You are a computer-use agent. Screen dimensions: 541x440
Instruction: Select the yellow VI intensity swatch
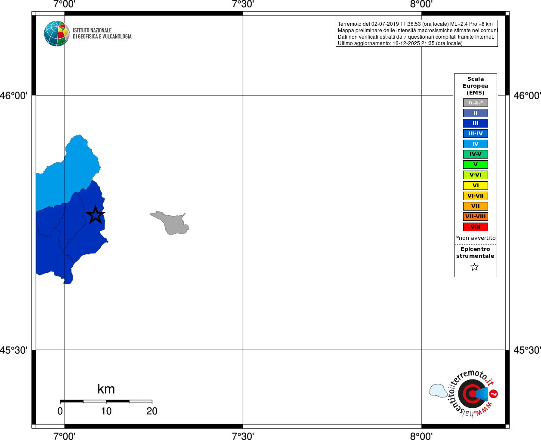(476, 186)
